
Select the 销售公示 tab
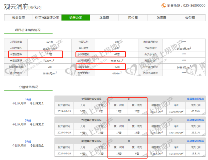coord(76,18)
